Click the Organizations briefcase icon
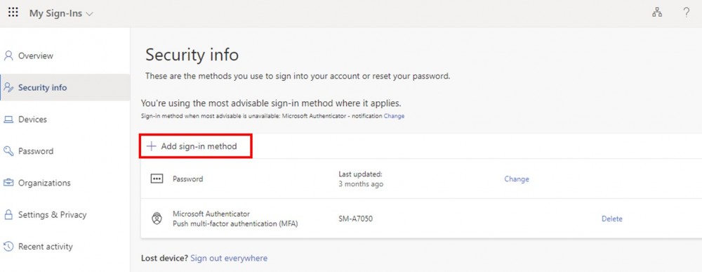Viewport: 702px width, 272px height. (x=8, y=183)
